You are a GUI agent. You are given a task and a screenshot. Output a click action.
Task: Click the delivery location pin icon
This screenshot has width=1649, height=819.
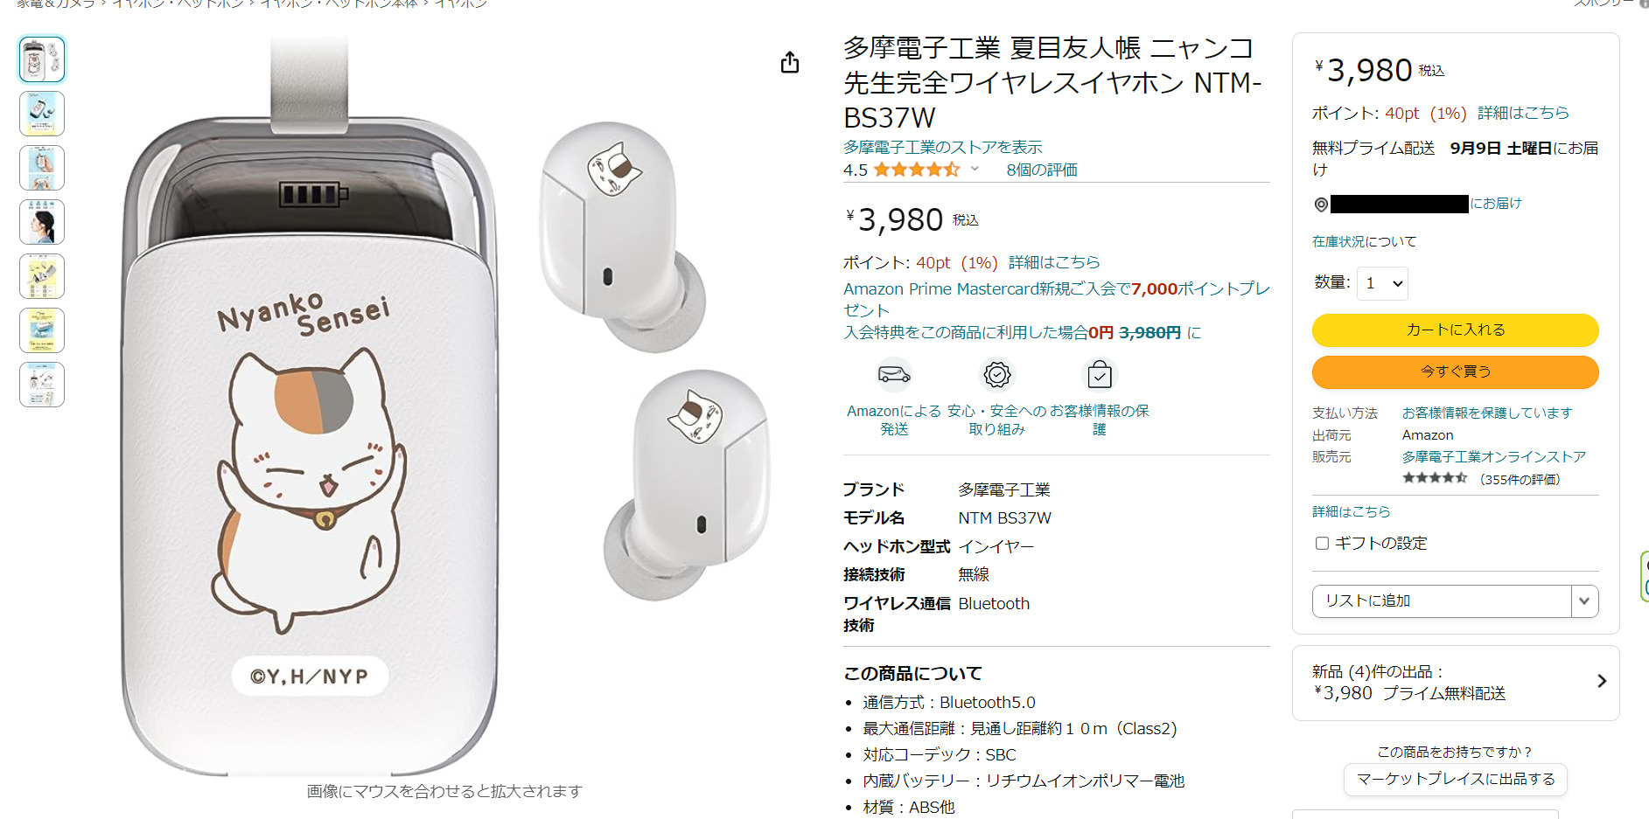click(1321, 205)
